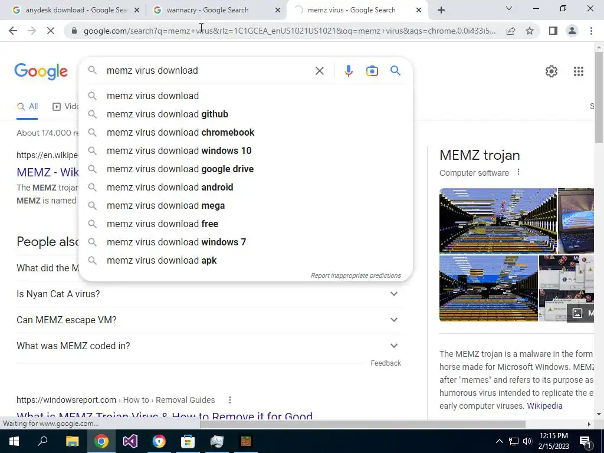Start voice search with microphone icon
604x453 pixels.
[348, 71]
